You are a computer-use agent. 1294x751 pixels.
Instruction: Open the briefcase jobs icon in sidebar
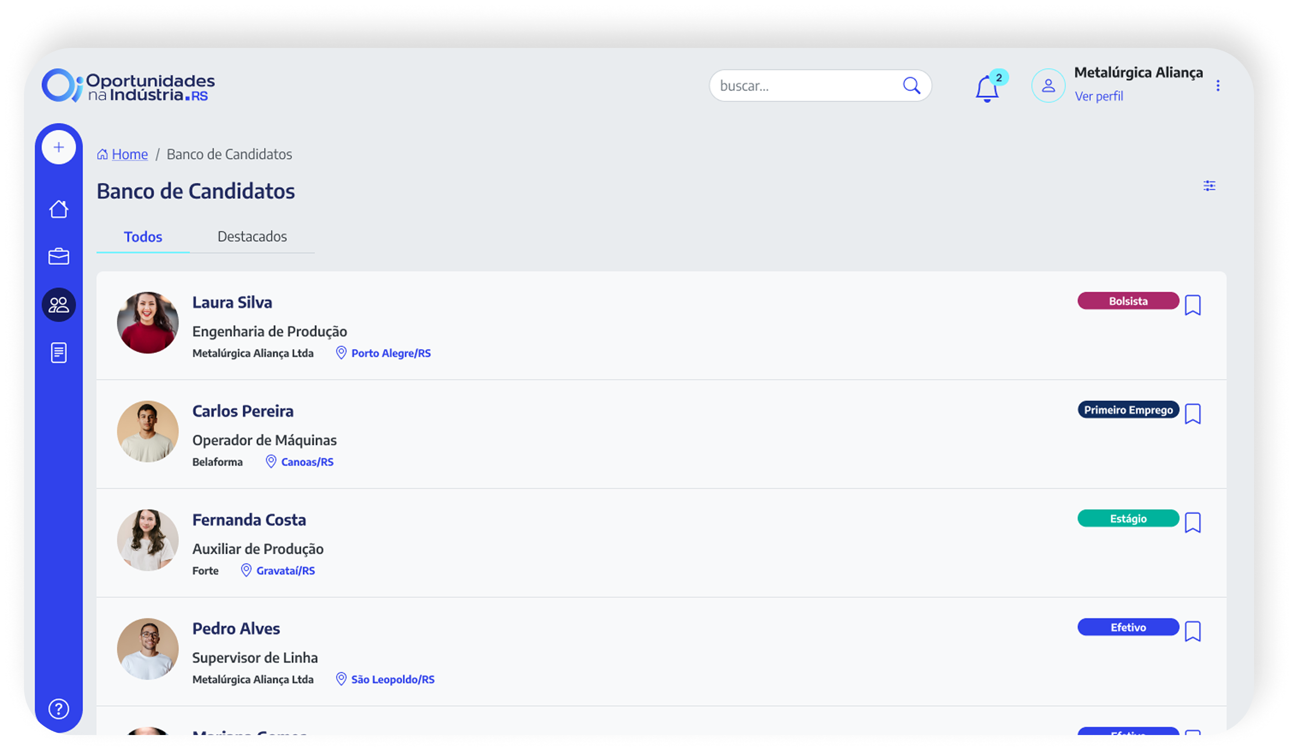[x=58, y=256]
